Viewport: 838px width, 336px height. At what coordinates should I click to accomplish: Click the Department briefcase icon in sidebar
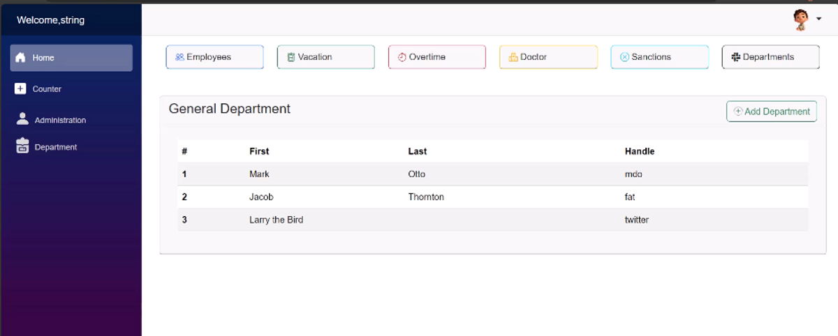pyautogui.click(x=22, y=145)
